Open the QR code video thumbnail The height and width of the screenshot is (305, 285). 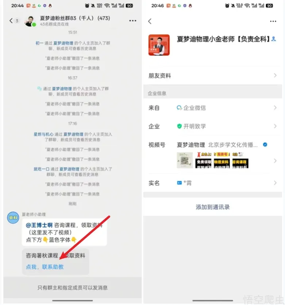(185, 160)
